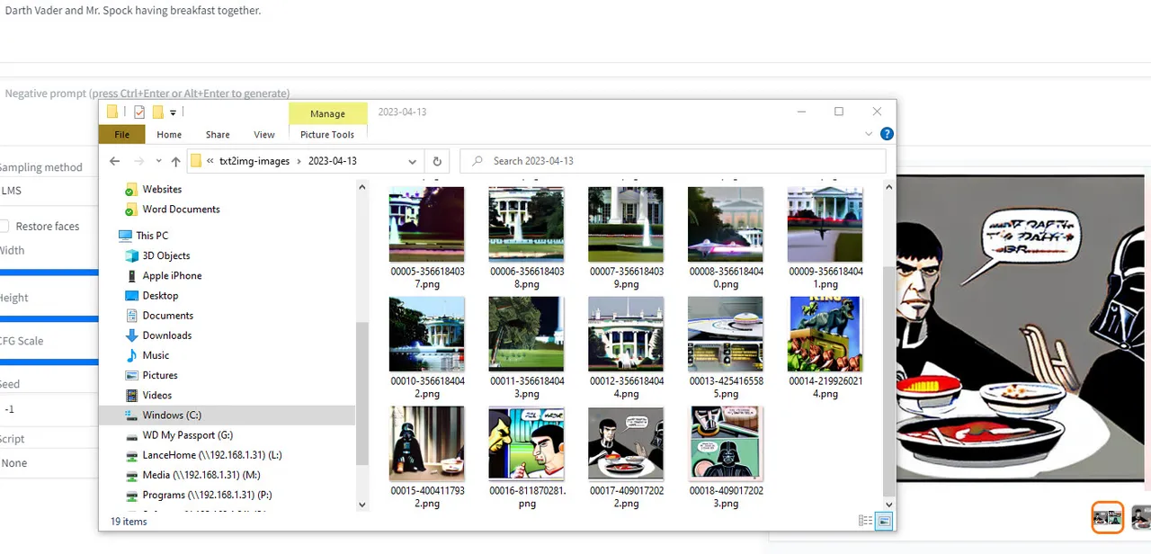This screenshot has width=1151, height=554.
Task: Switch to Large icons view in status bar
Action: click(x=883, y=521)
